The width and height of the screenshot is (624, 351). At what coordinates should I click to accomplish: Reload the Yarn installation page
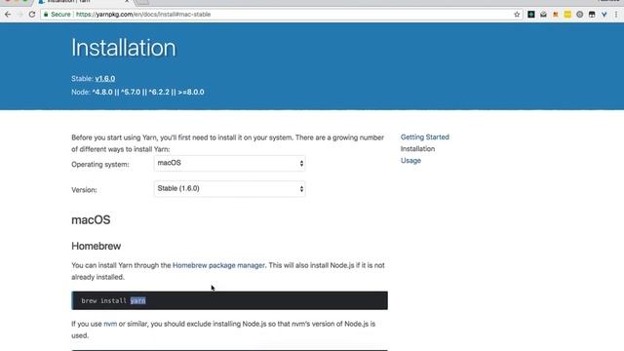click(x=32, y=15)
